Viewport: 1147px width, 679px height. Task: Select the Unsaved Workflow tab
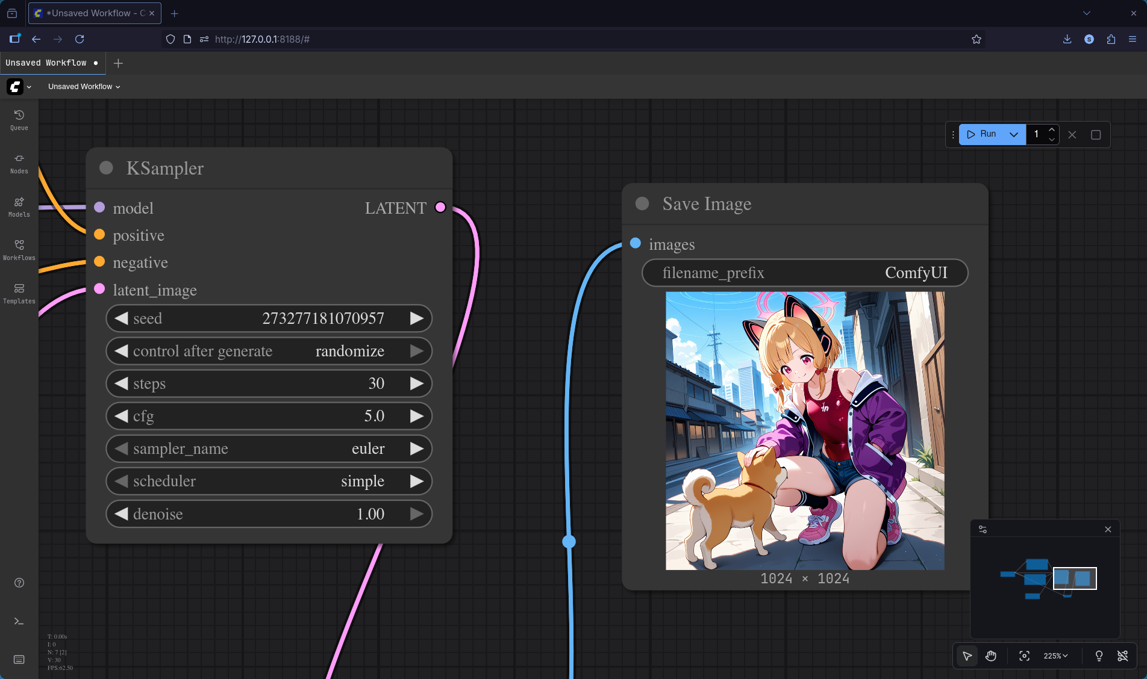[46, 63]
